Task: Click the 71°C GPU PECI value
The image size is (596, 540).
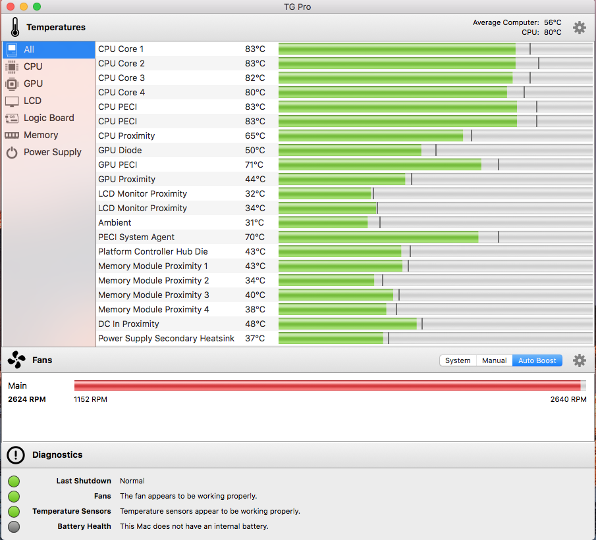Action: pyautogui.click(x=254, y=165)
